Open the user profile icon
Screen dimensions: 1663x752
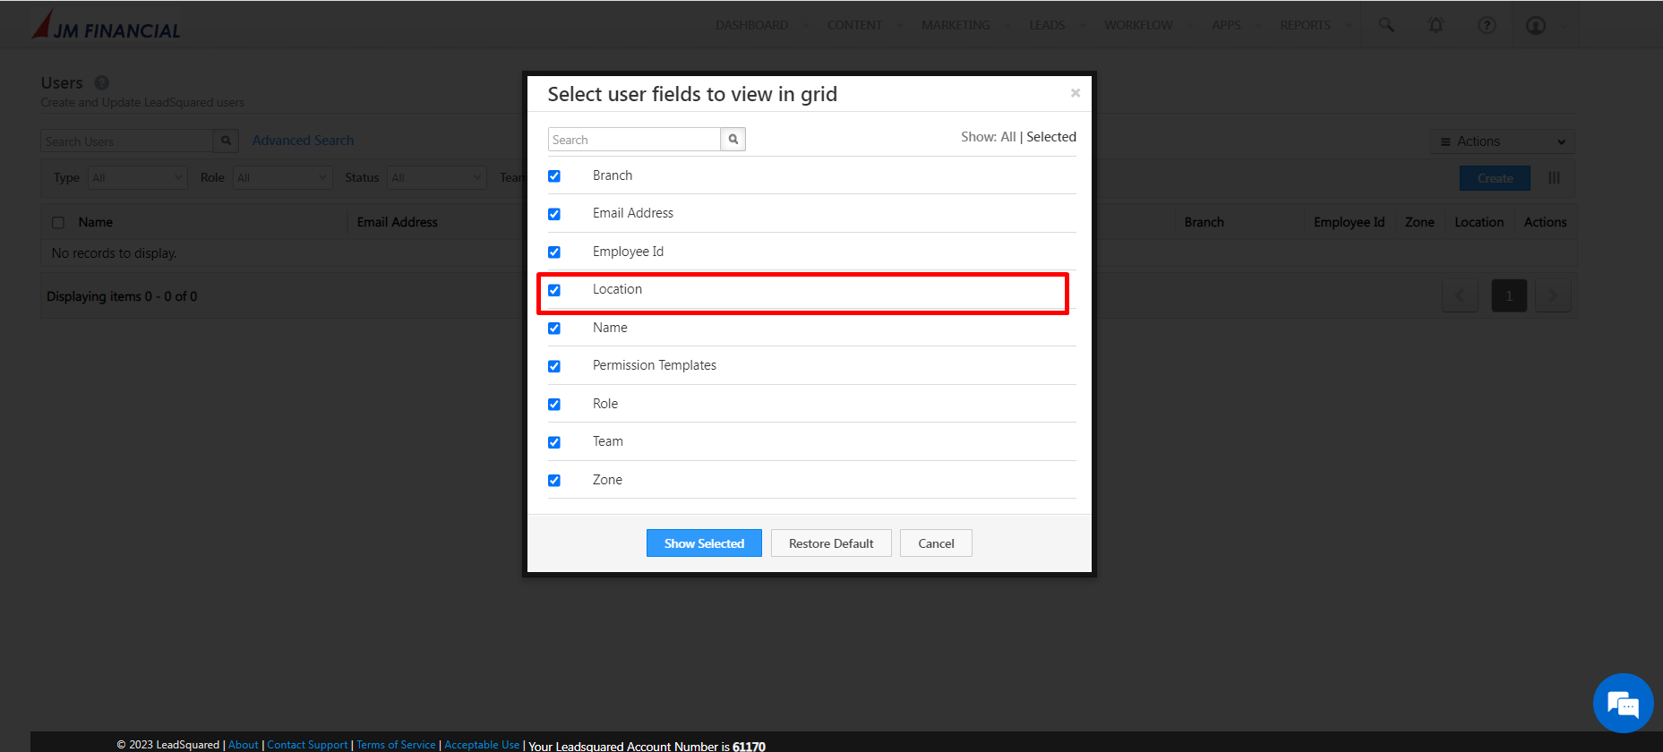click(x=1536, y=25)
